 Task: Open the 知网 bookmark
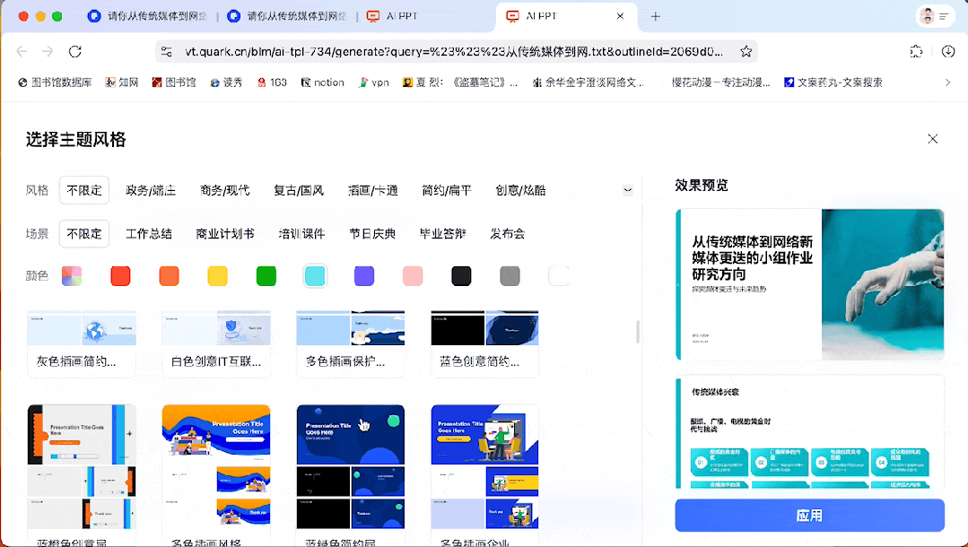(125, 82)
